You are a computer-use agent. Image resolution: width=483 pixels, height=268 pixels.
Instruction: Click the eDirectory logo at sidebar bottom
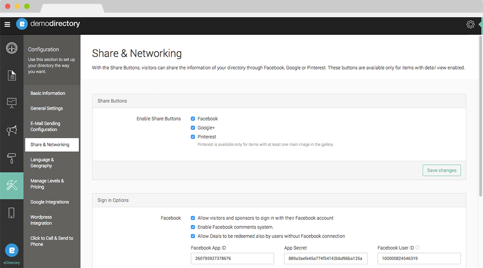[12, 250]
